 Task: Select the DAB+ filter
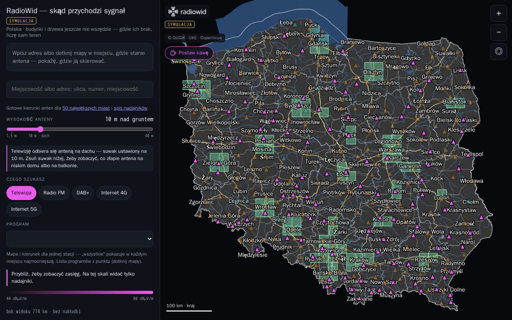pos(83,193)
